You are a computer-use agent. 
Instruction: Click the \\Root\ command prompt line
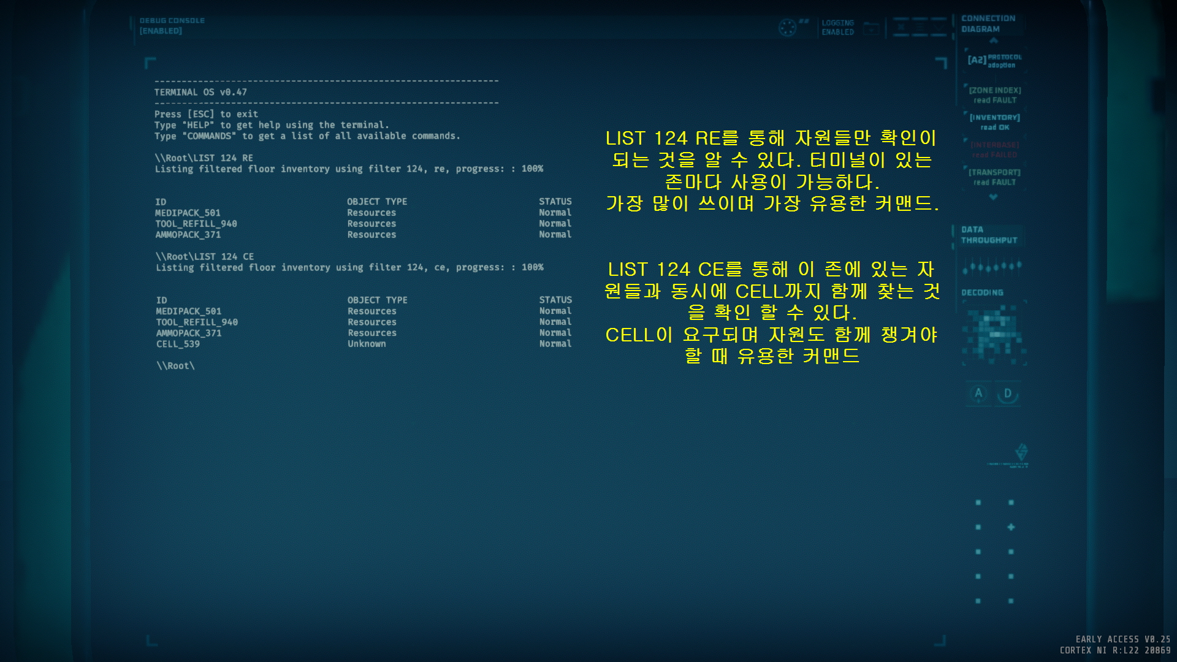[175, 366]
